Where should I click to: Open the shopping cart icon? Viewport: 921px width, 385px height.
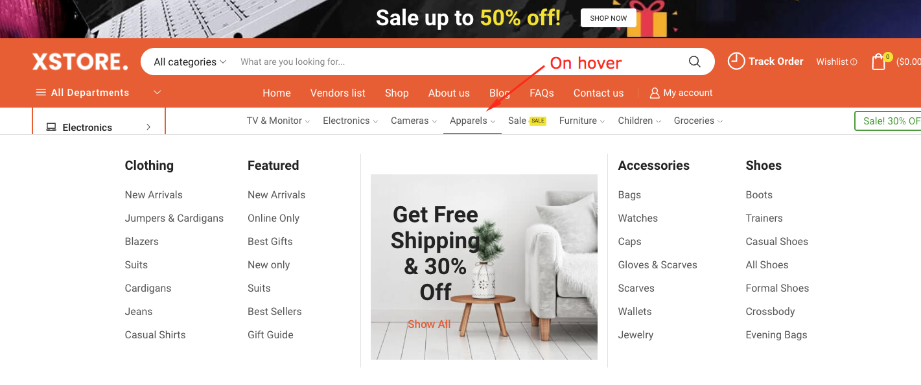click(879, 62)
